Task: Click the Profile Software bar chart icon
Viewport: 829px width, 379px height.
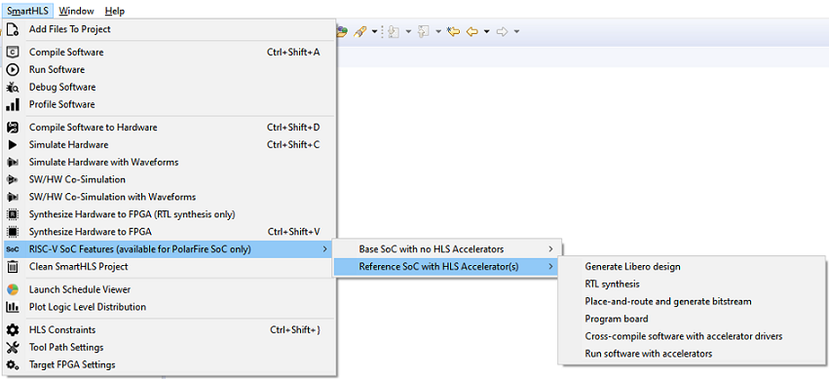Action: pyautogui.click(x=13, y=104)
